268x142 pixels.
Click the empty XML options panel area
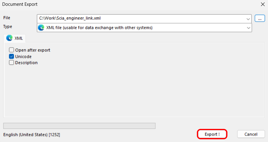pyautogui.click(x=134, y=91)
